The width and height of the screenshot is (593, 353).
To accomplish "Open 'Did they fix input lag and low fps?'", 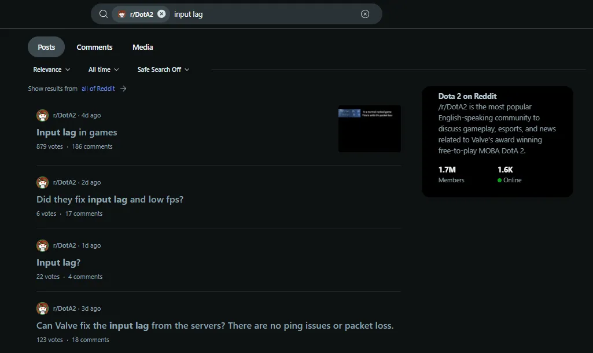I will pos(110,200).
